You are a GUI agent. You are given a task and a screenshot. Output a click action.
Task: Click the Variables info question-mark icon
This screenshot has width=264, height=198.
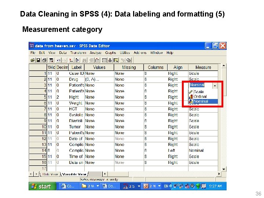pyautogui.click(x=77, y=60)
